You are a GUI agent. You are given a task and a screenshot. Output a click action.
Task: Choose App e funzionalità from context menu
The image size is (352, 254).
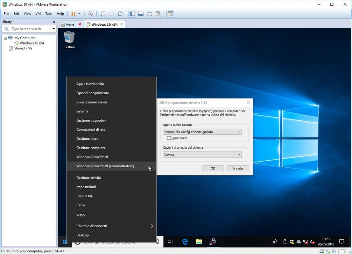pos(112,84)
